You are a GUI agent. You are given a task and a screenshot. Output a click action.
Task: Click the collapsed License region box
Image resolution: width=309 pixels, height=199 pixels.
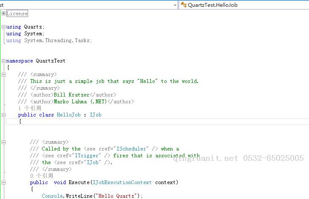click(17, 14)
